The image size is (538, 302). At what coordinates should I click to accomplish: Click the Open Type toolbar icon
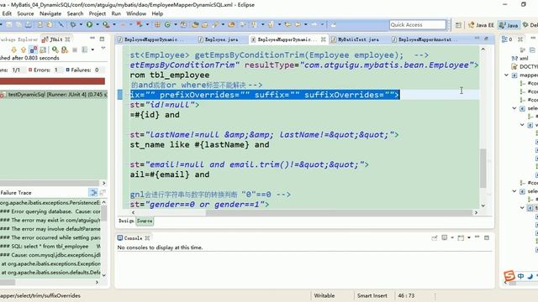(196, 24)
